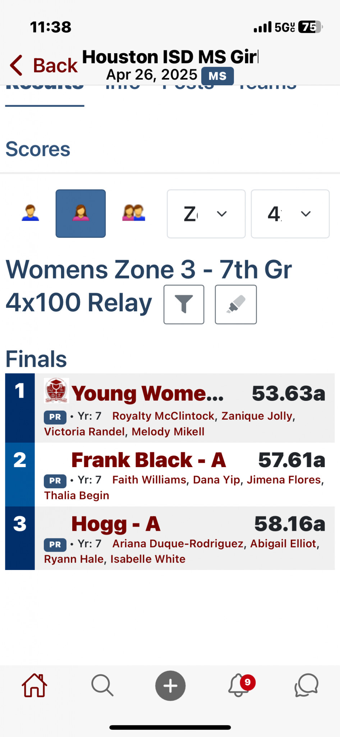Open Frank Black - A team
Viewport: 340px width, 737px height.
tap(148, 460)
